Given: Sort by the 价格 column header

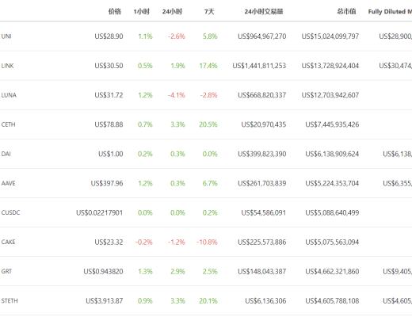Looking at the screenshot, I should coord(115,11).
